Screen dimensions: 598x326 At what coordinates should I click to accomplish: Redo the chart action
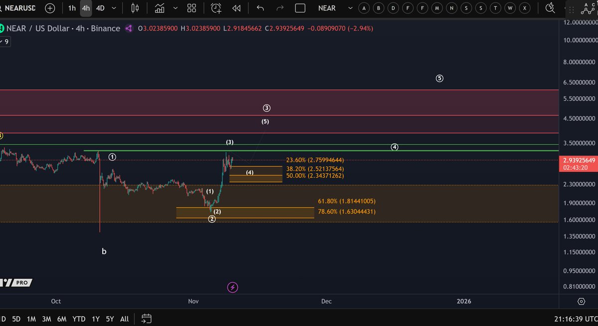tap(280, 8)
